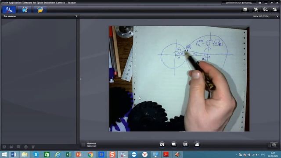Click the whiteboard icon at bottom right
The width and height of the screenshot is (281, 158).
coord(274,145)
